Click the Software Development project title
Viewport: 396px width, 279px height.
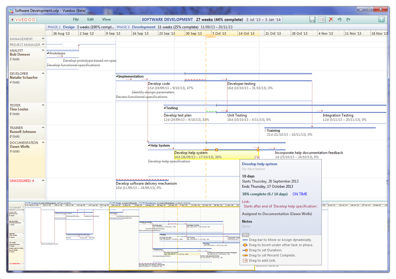click(167, 19)
